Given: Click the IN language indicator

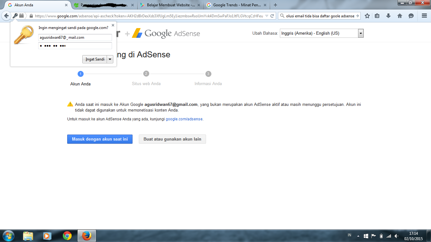Looking at the screenshot, I should (x=349, y=235).
